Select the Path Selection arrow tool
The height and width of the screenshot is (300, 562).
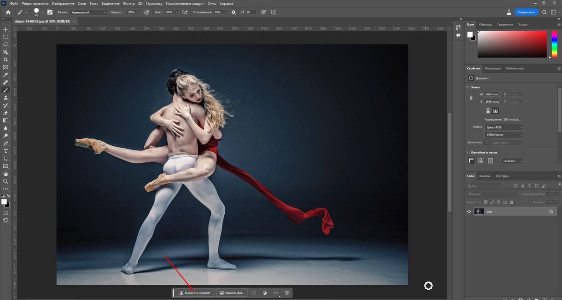click(x=6, y=158)
